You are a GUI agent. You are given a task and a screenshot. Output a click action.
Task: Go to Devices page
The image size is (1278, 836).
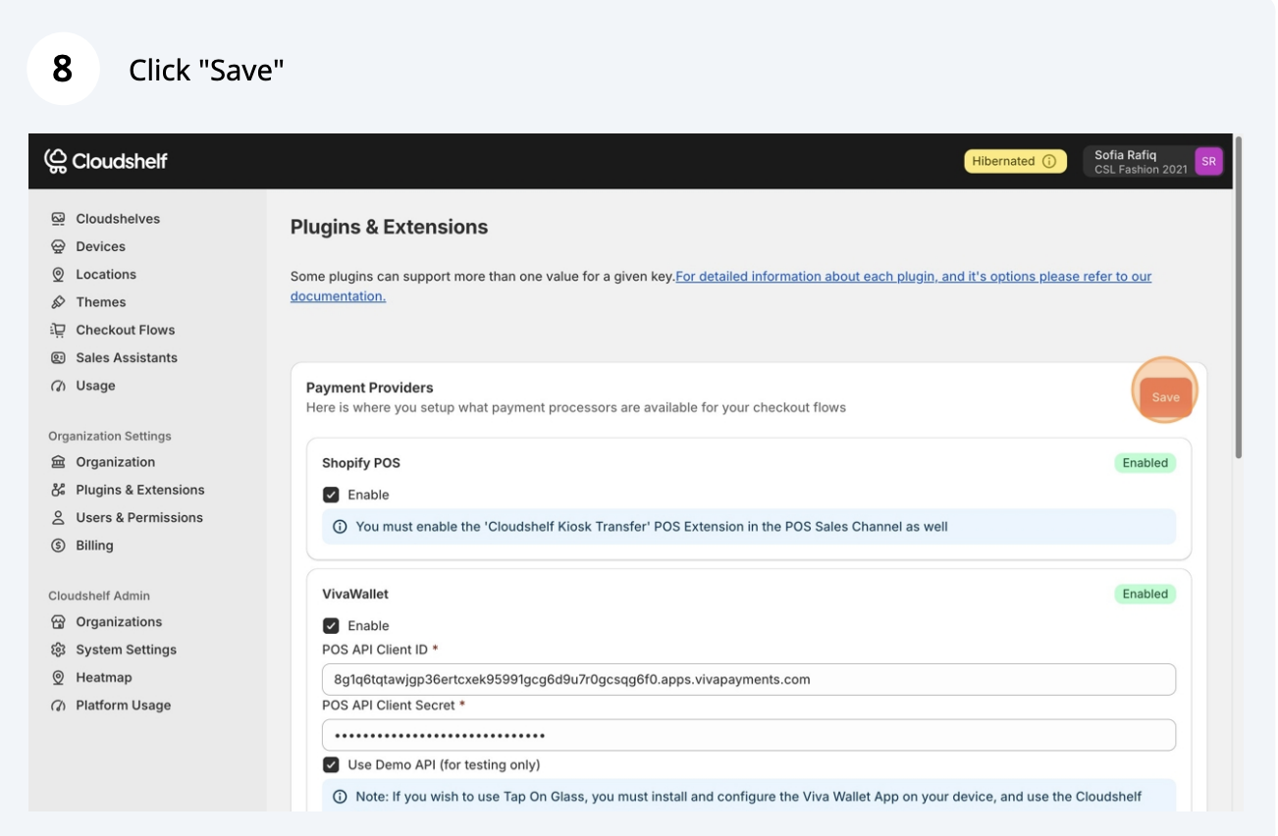(101, 246)
